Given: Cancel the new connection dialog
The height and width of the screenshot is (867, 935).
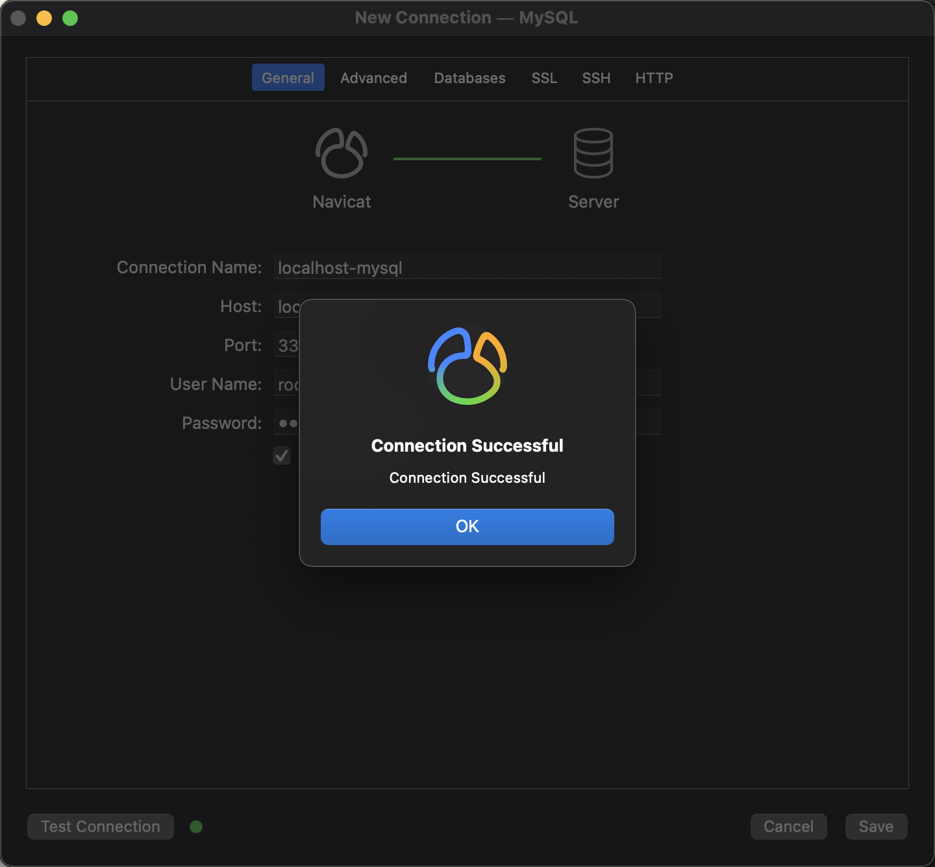Looking at the screenshot, I should pos(789,827).
